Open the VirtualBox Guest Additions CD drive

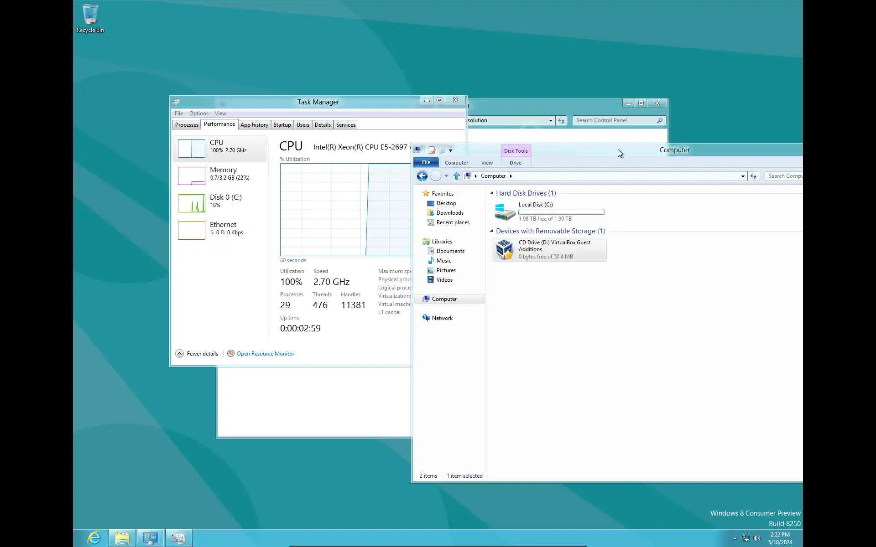505,250
